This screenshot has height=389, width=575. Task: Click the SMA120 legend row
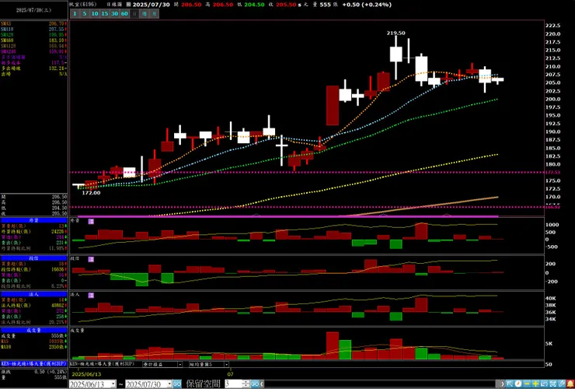pyautogui.click(x=33, y=46)
